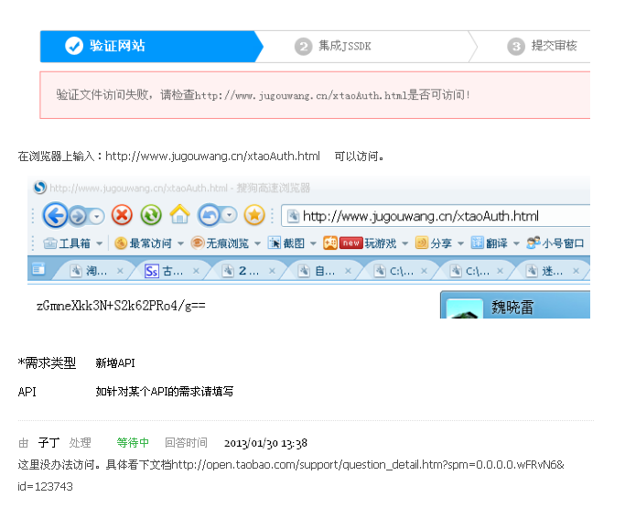Go to the Home page icon
625x508 pixels.
178,216
